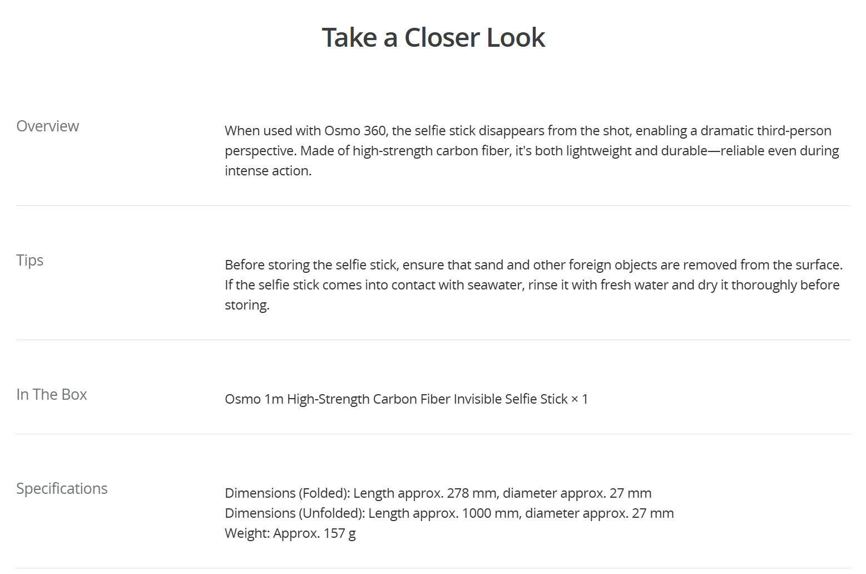Click the Dimensions (Unfolded) specification line

pyautogui.click(x=449, y=513)
